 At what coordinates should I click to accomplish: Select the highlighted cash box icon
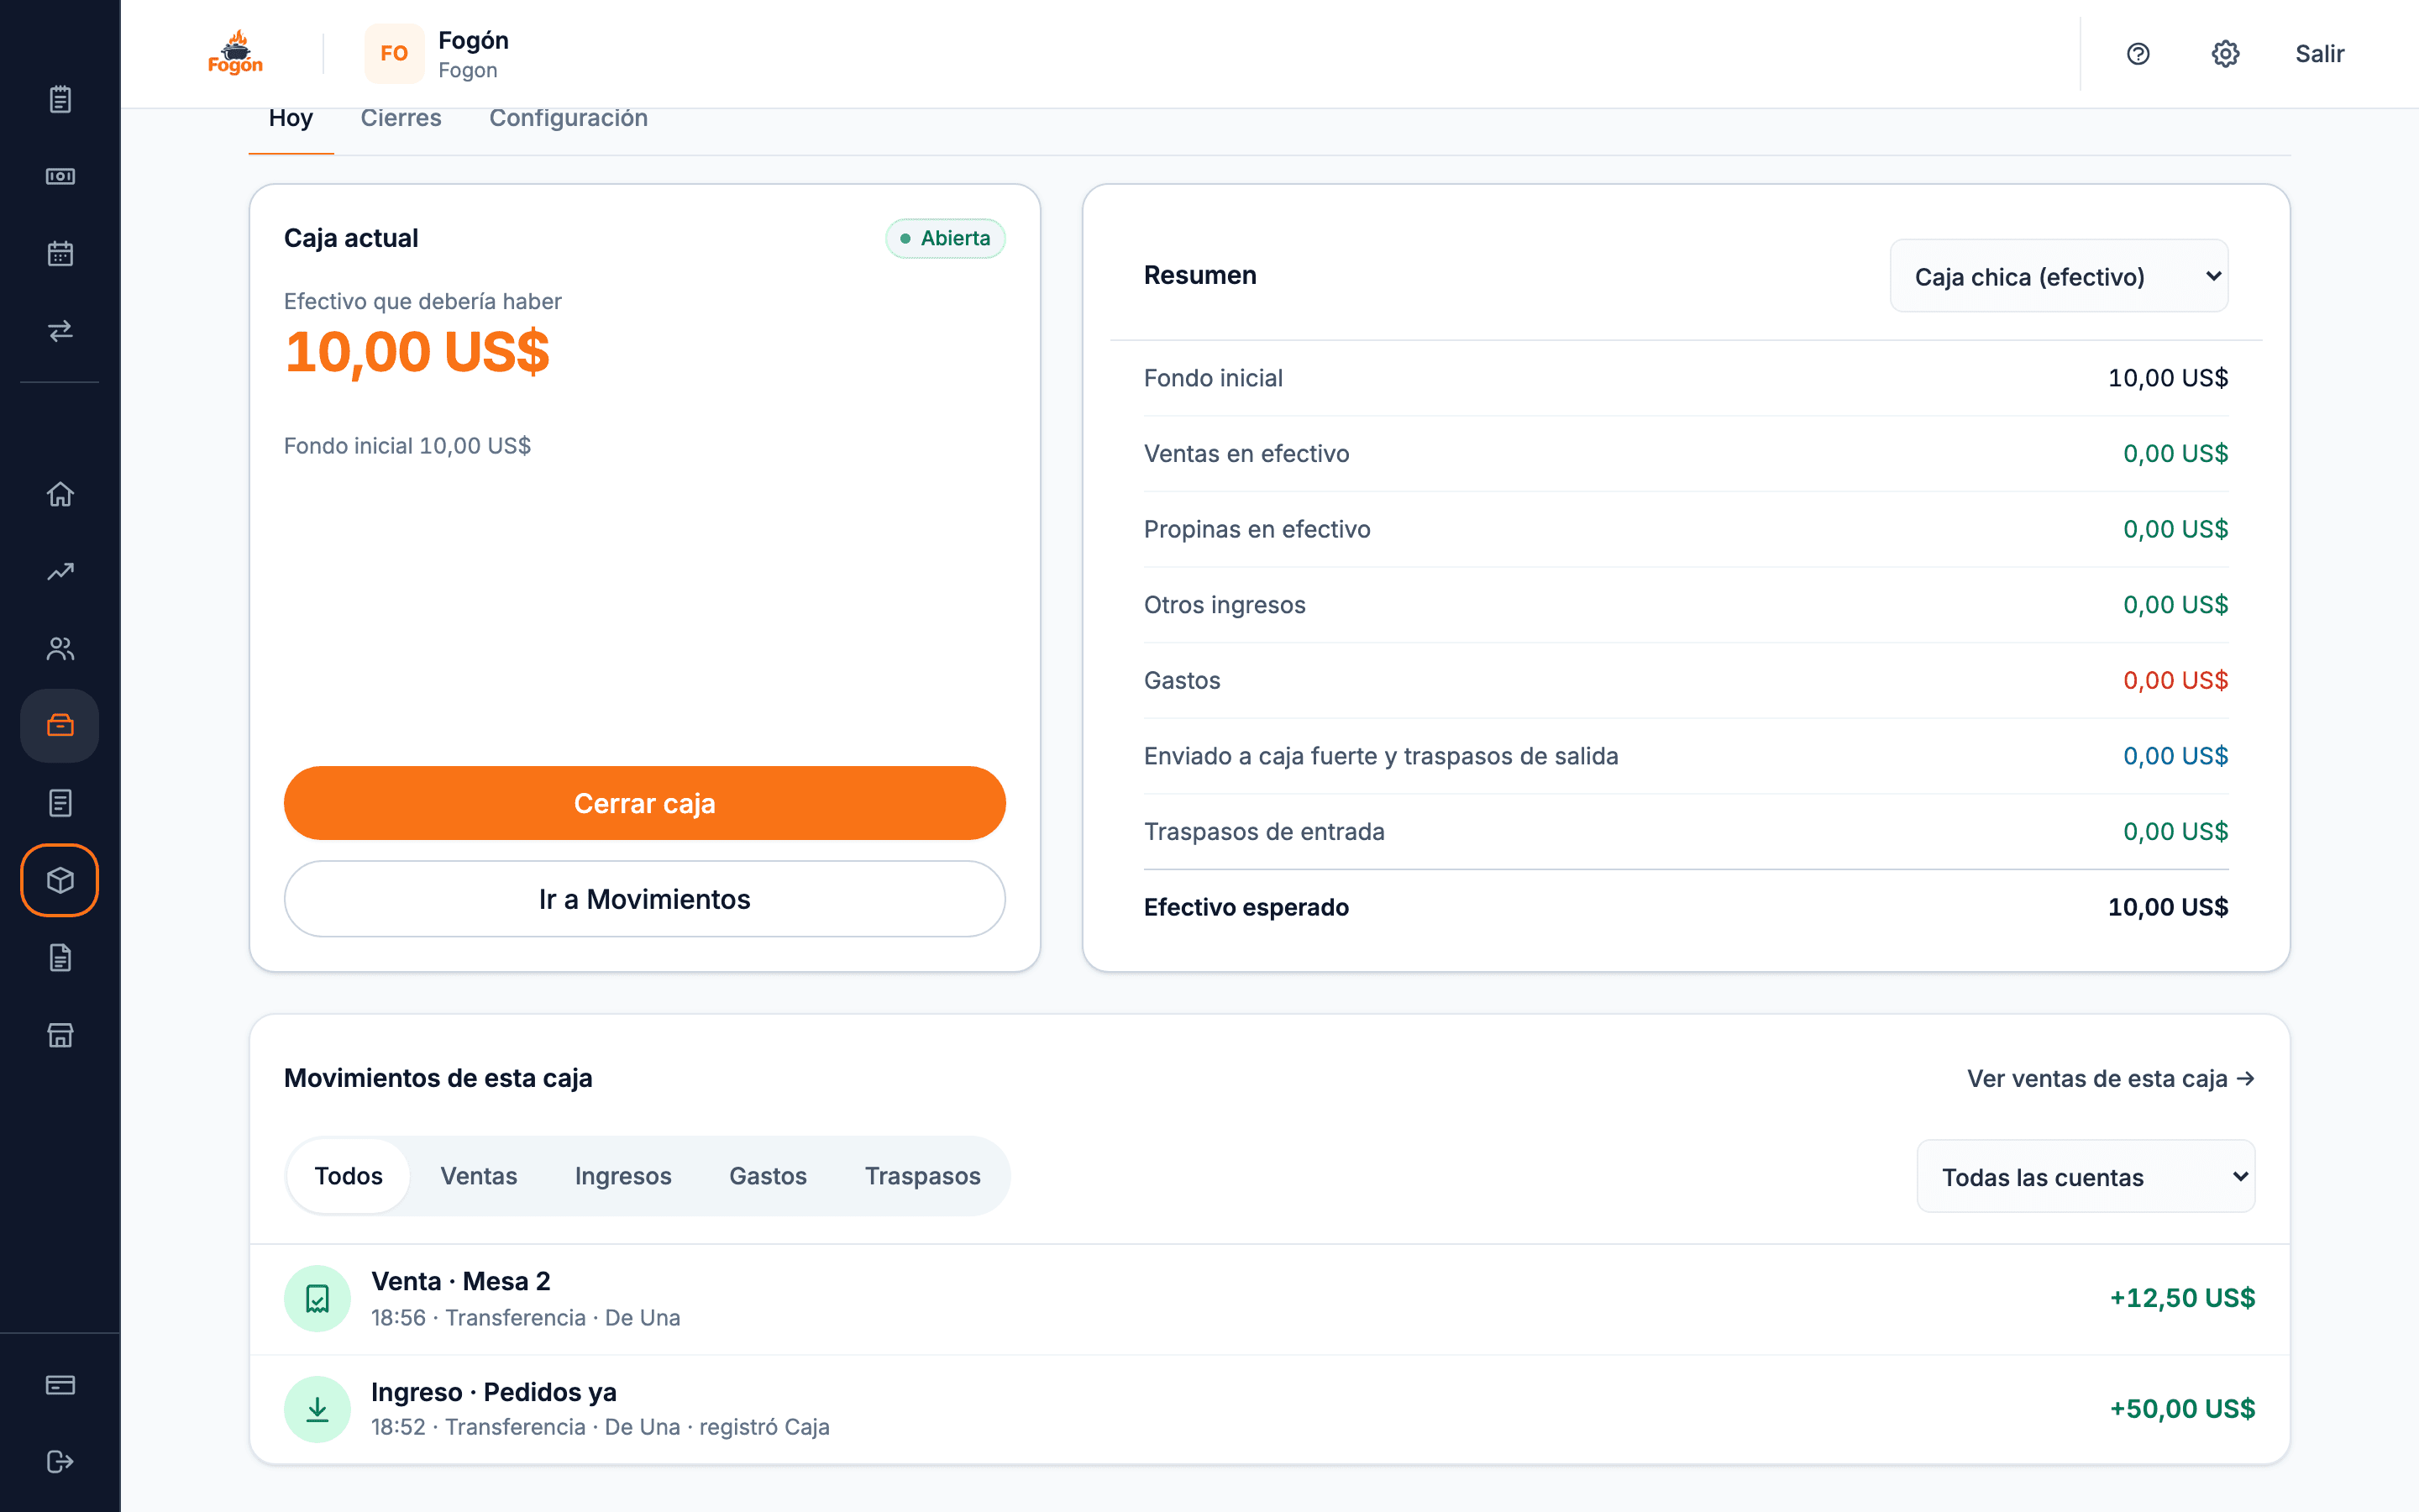point(60,725)
